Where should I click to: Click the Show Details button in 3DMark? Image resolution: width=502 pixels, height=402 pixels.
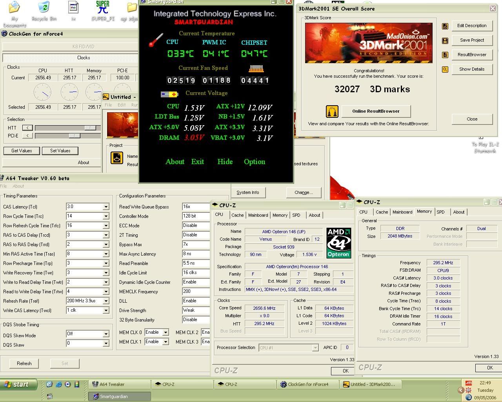tap(472, 69)
